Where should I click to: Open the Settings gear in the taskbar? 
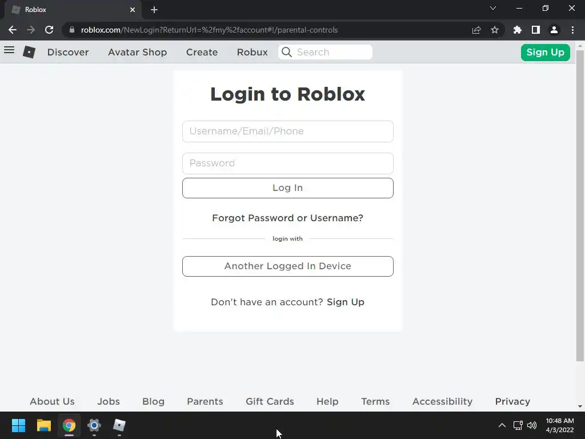(x=94, y=425)
